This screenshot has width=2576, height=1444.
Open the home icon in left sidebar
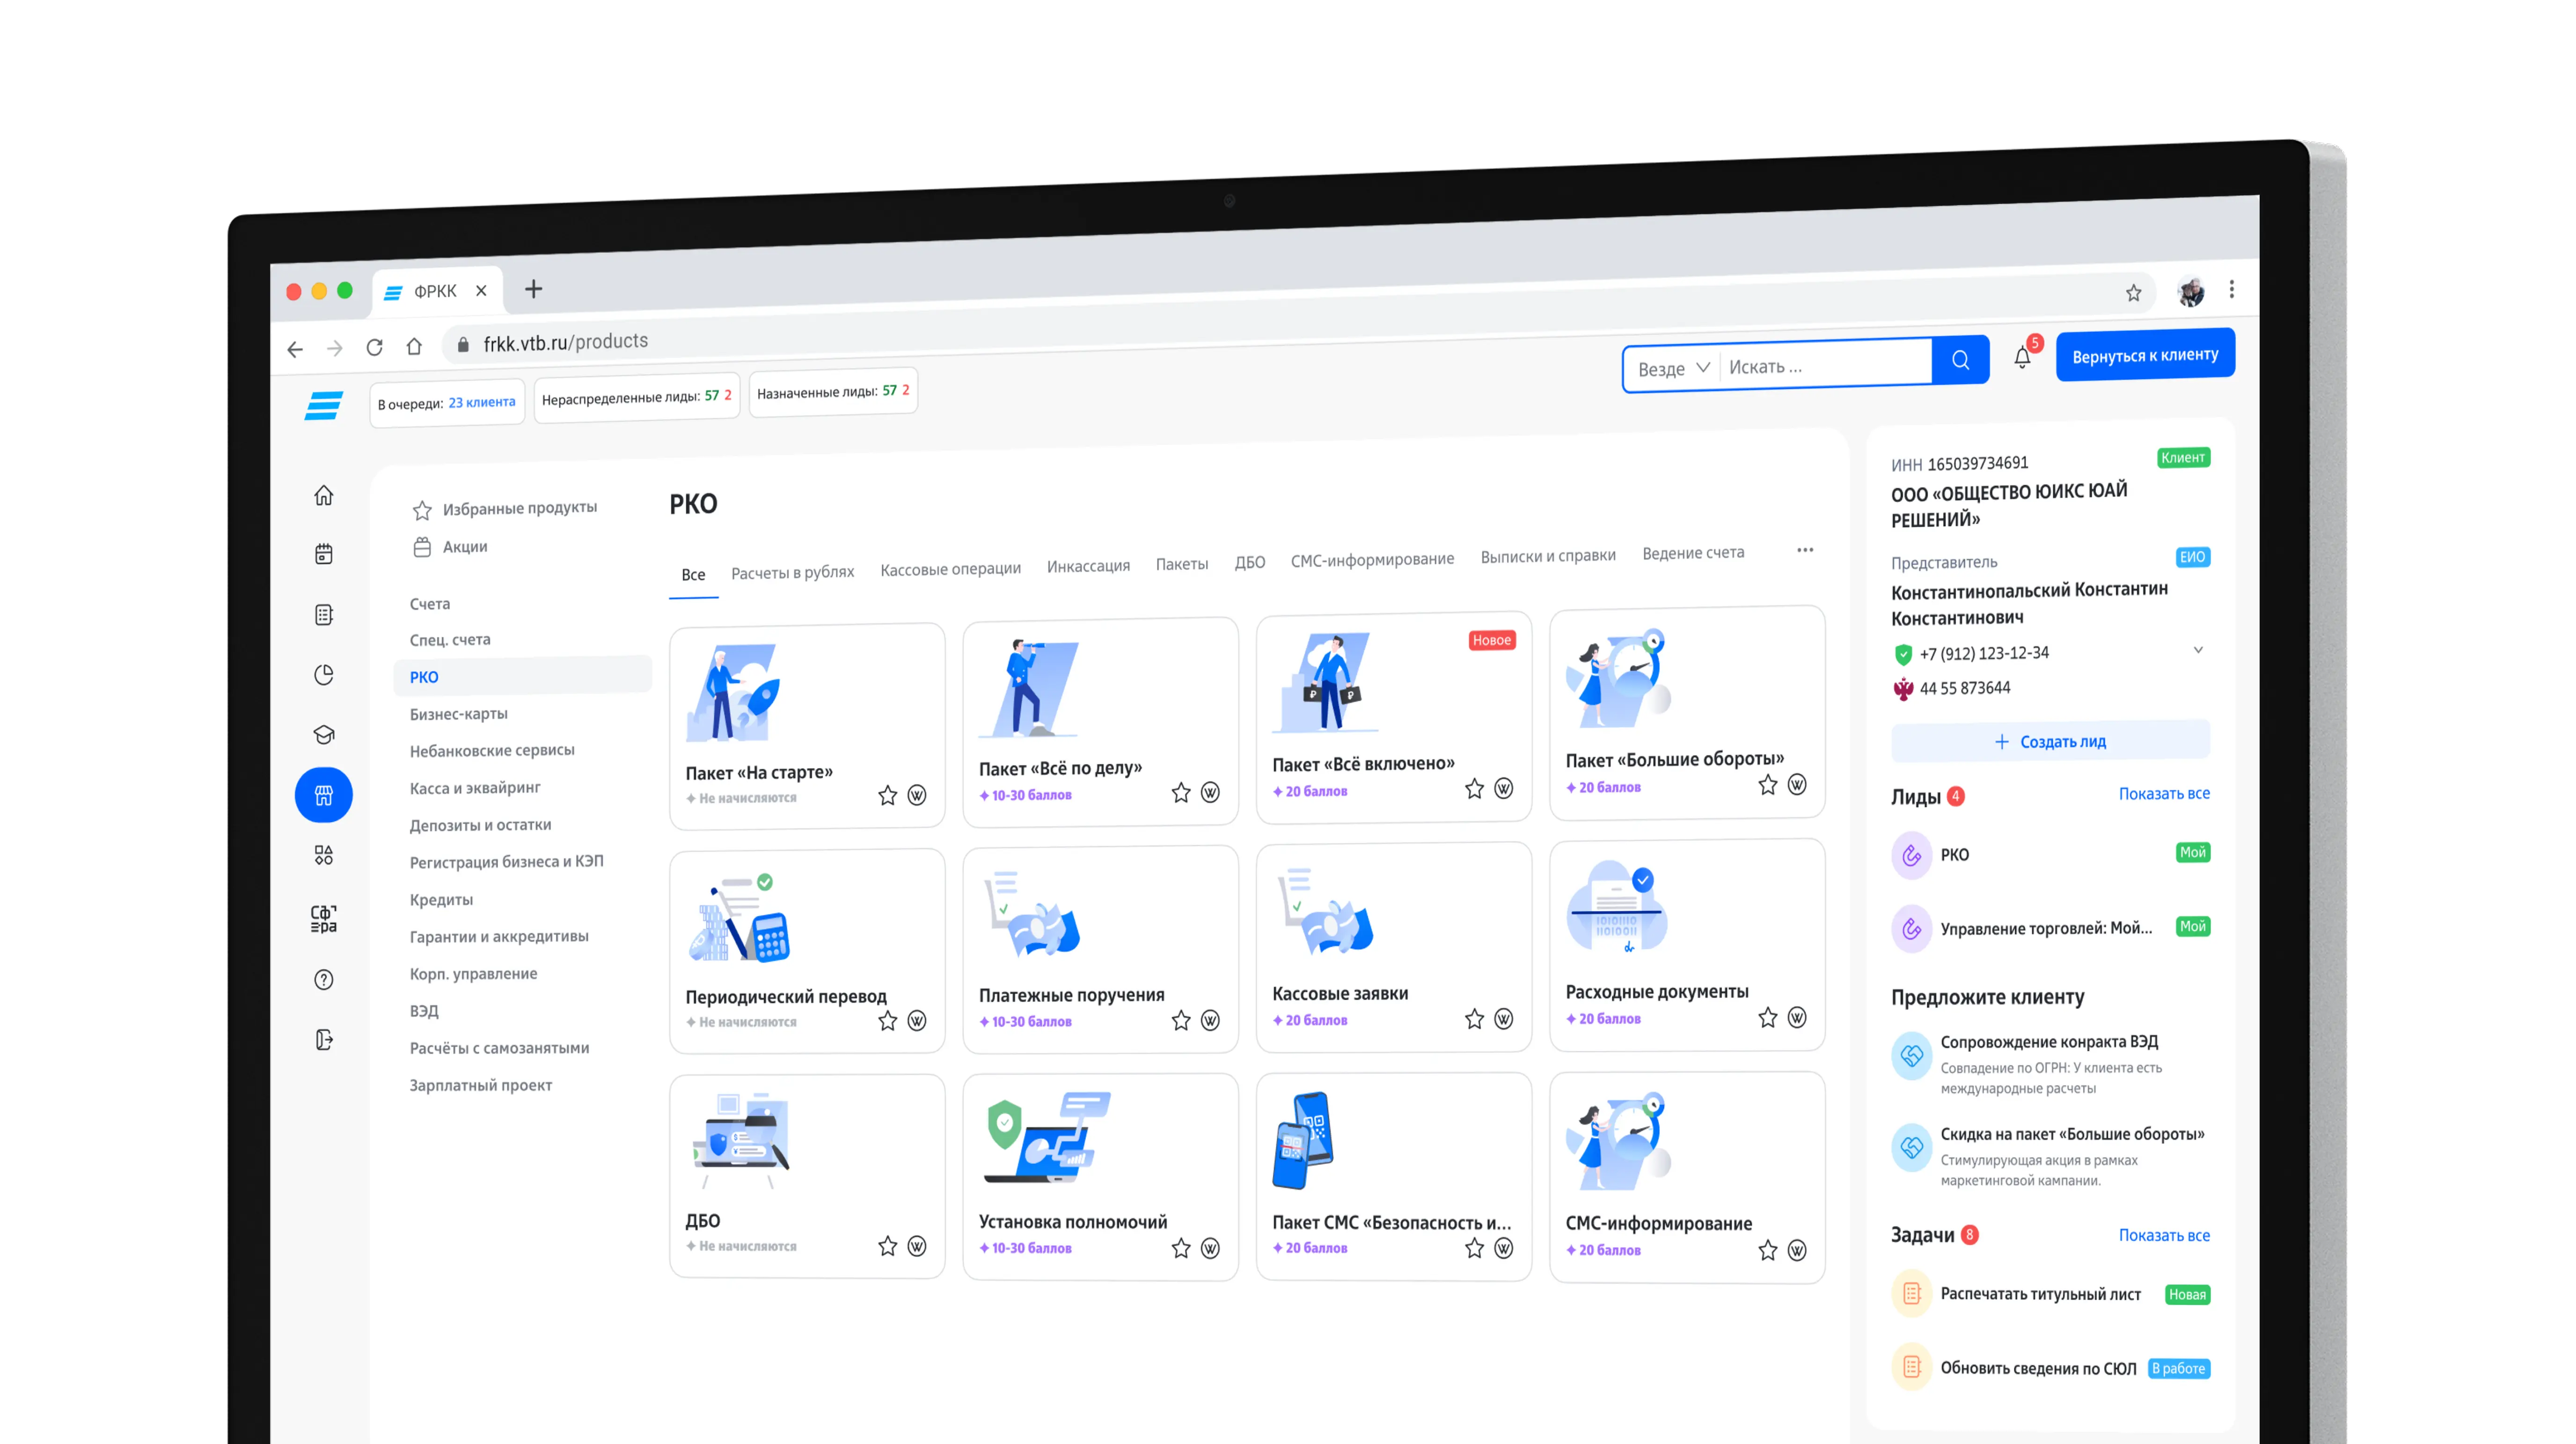pos(323,495)
